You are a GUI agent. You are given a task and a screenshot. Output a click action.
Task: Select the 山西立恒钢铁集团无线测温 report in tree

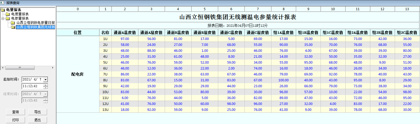point(35,27)
